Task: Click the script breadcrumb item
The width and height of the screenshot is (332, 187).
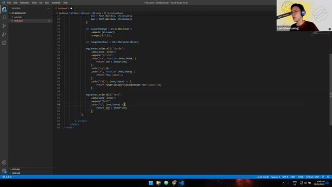Action: [97, 13]
